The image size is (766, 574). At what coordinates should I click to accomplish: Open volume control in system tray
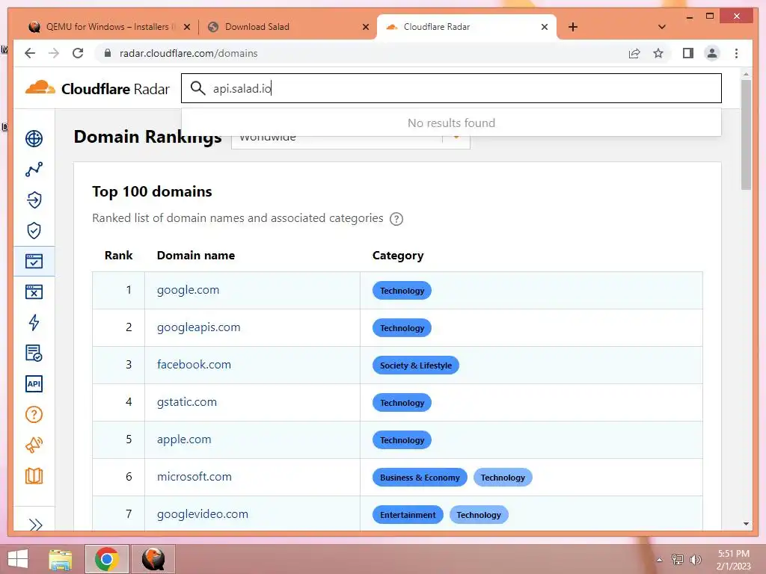coord(696,559)
